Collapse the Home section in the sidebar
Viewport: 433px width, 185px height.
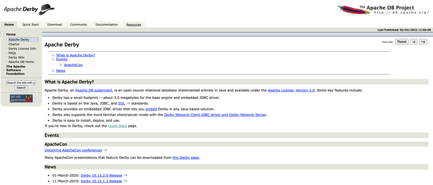4,35
